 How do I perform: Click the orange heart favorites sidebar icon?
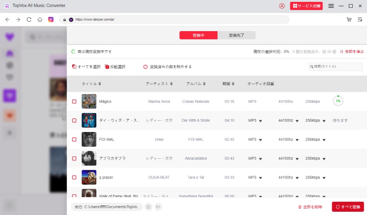pos(10,115)
